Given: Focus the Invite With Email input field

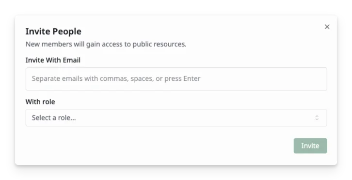Looking at the screenshot, I should pos(176,79).
